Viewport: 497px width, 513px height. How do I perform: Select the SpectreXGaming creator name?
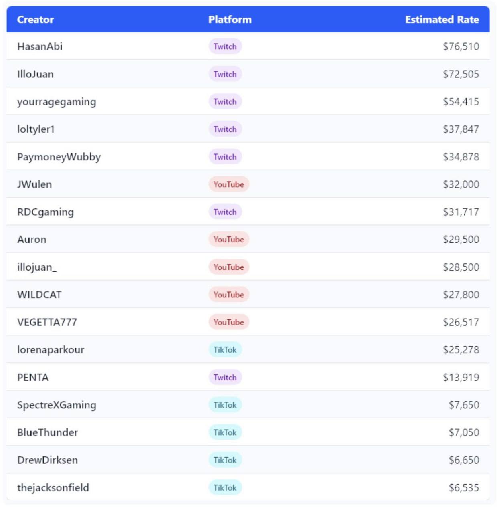point(57,405)
